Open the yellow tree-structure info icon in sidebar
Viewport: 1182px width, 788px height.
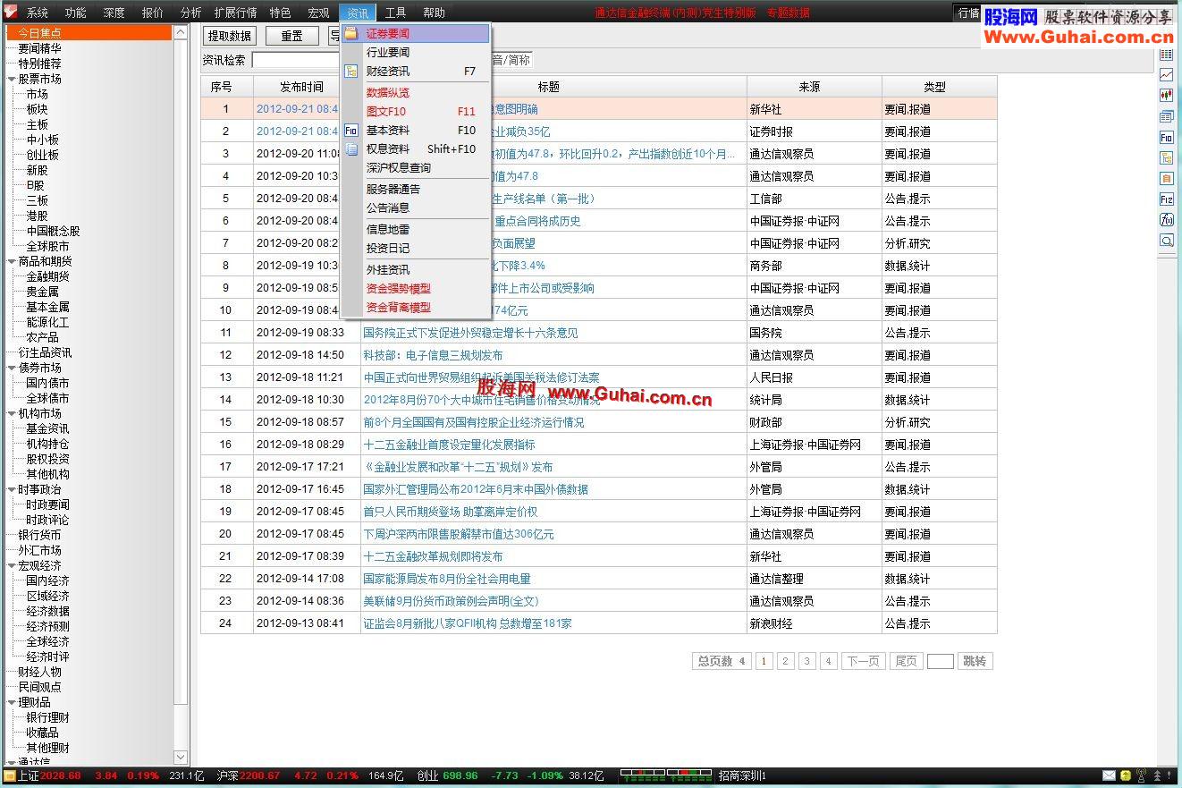point(1167,158)
